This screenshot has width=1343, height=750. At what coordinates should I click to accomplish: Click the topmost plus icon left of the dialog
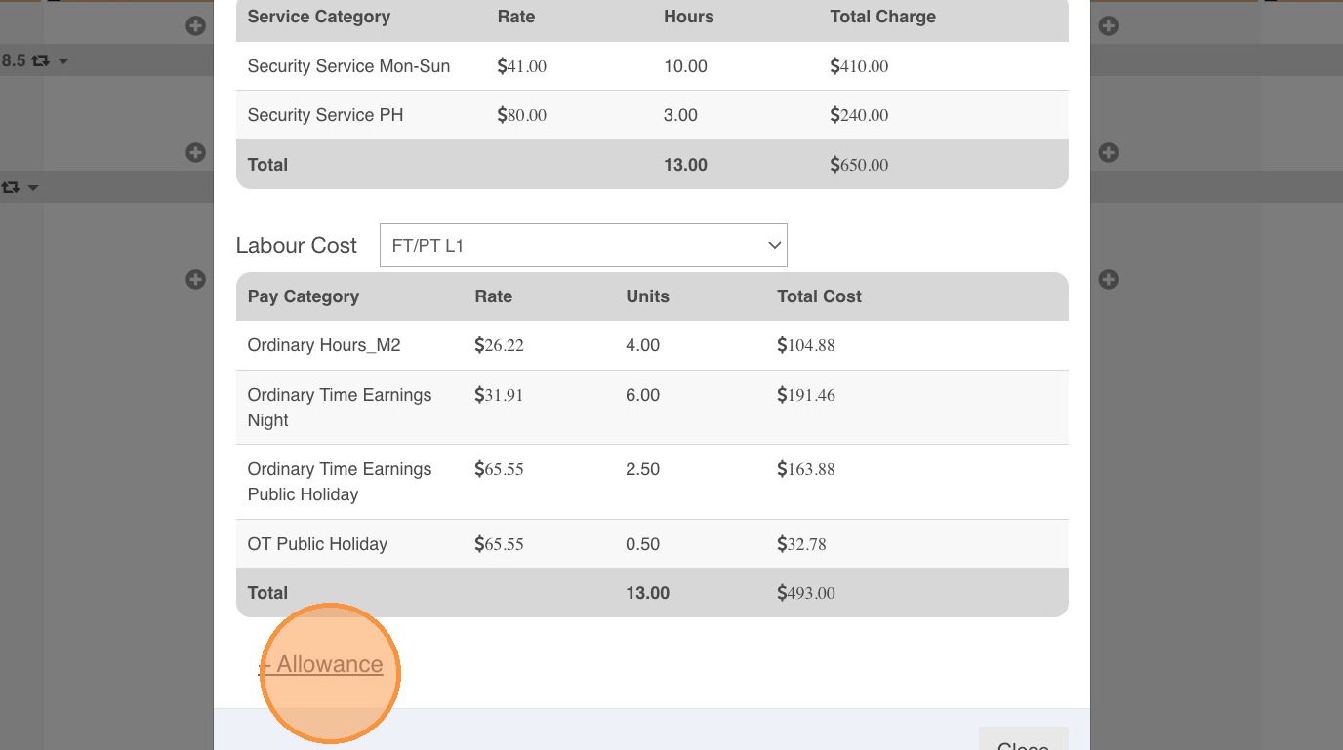(x=195, y=26)
